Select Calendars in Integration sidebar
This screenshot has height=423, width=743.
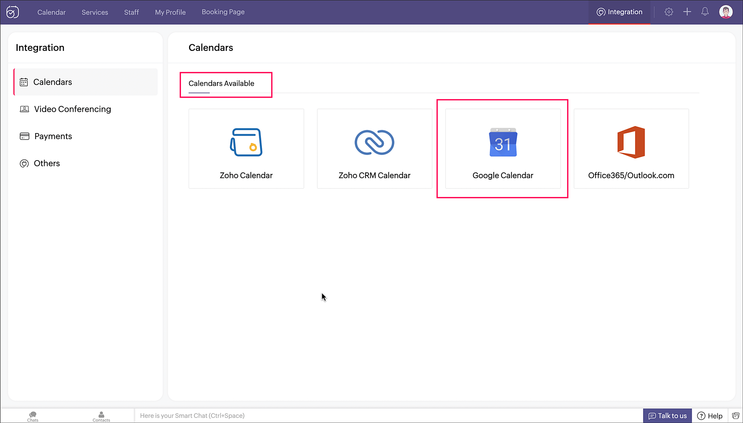point(85,82)
